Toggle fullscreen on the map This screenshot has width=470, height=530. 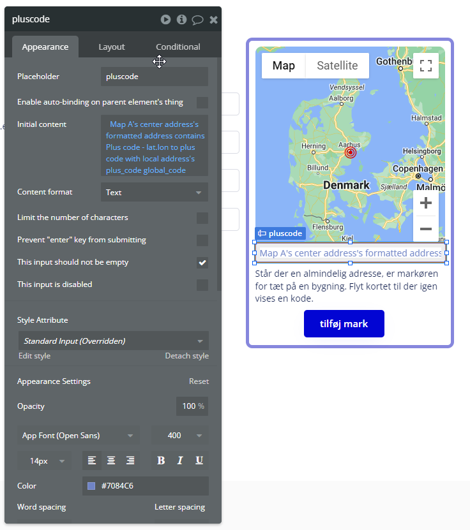click(x=426, y=66)
